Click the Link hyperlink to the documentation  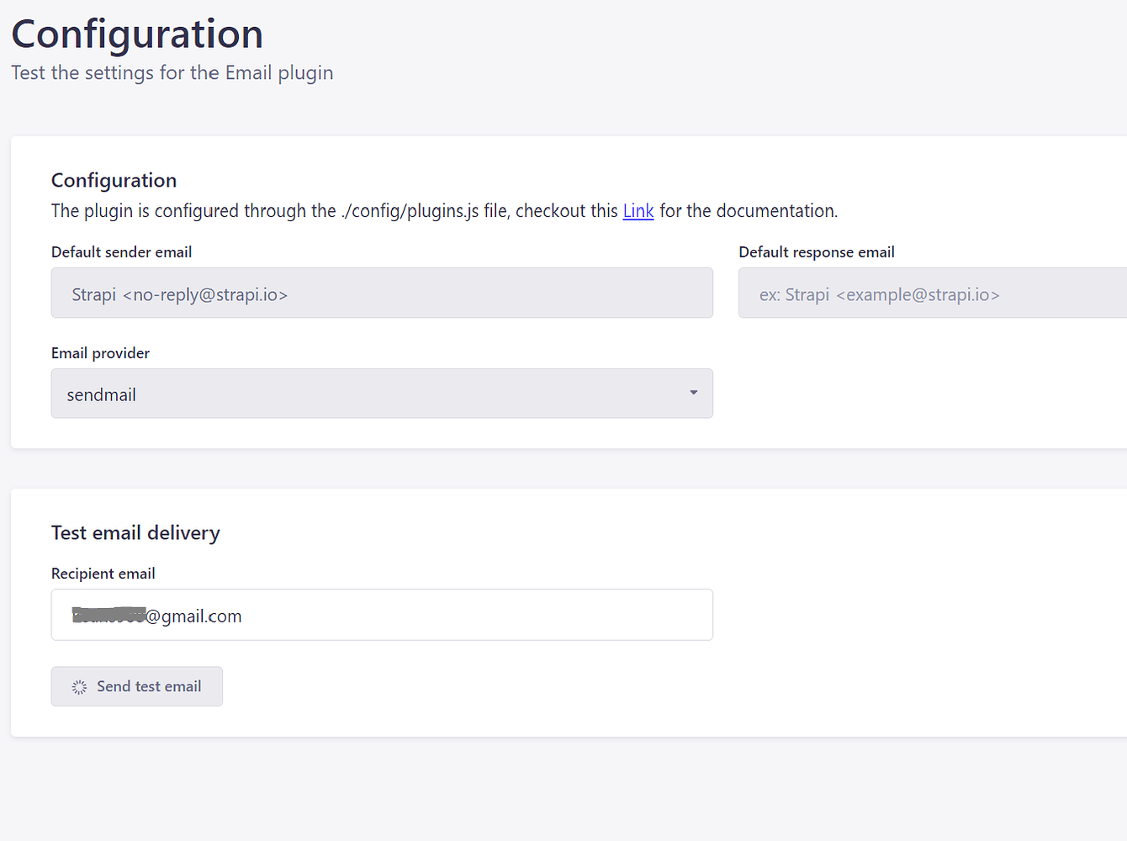pyautogui.click(x=638, y=210)
